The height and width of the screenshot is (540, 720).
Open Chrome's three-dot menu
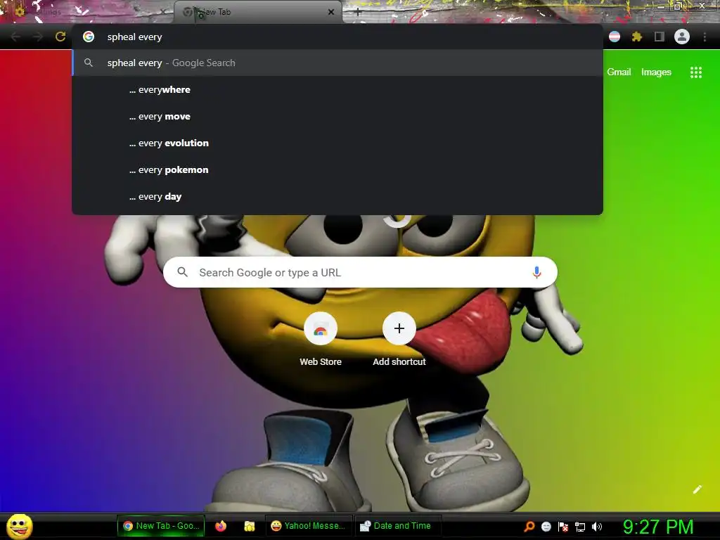[x=705, y=37]
